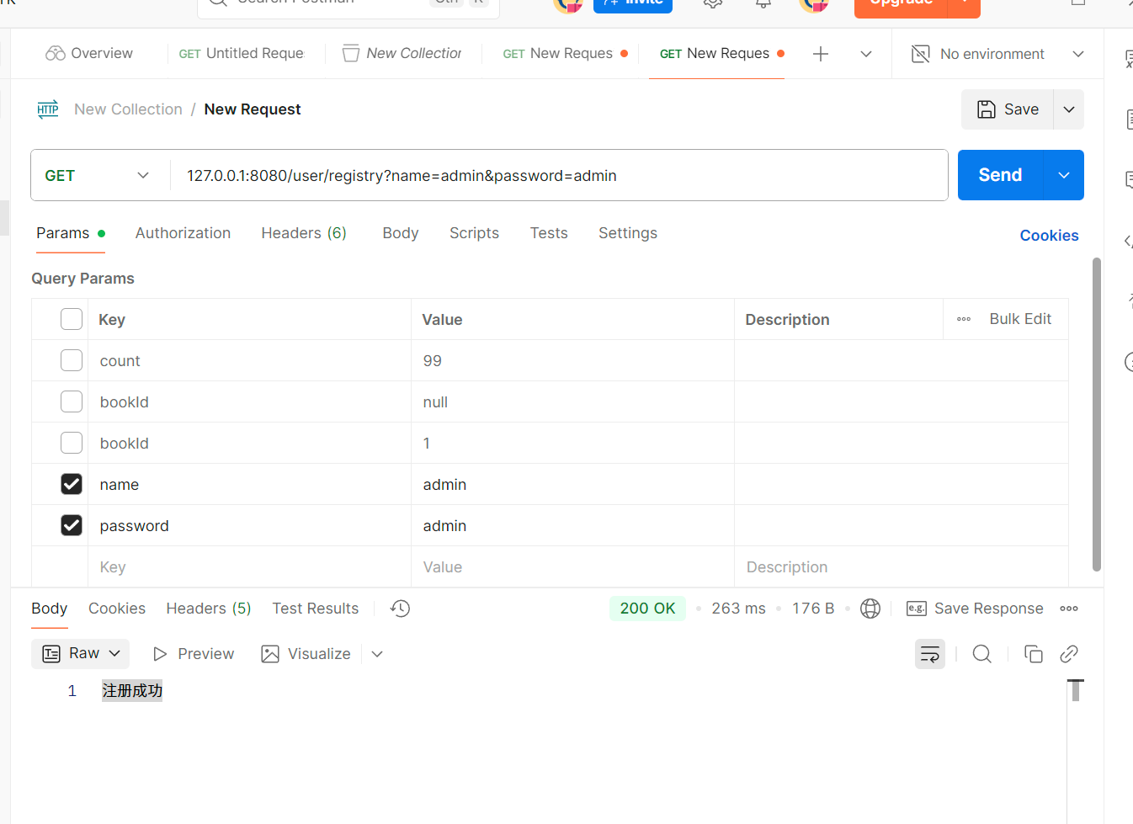Expand the tab list chevron
Image resolution: width=1133 pixels, height=824 pixels.
pyautogui.click(x=865, y=54)
